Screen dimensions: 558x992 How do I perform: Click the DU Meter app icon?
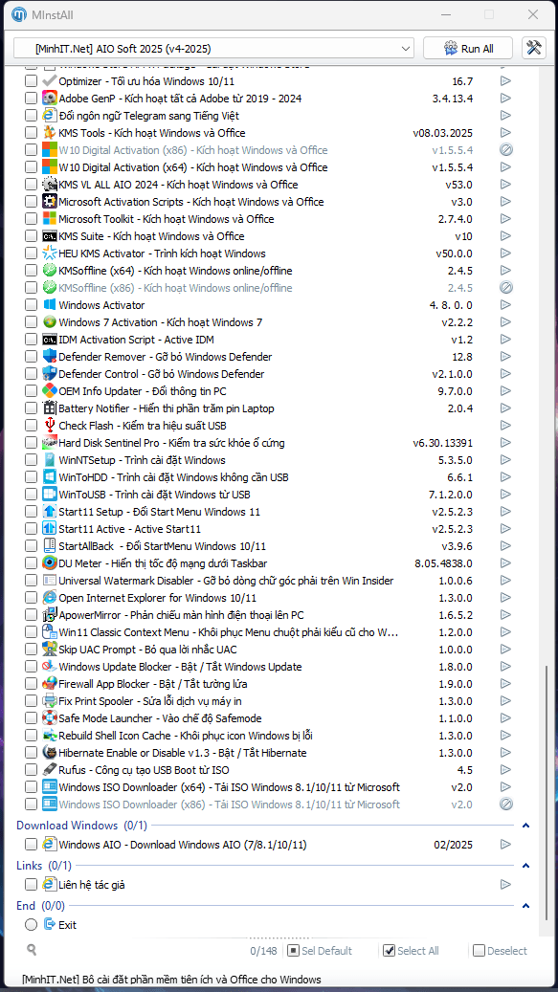tap(50, 563)
